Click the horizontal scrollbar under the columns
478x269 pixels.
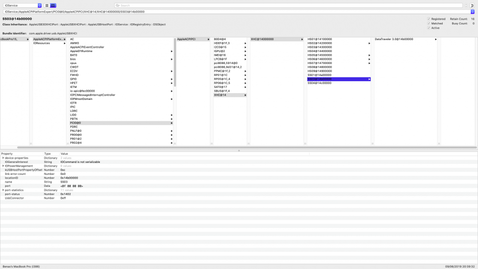pyautogui.click(x=247, y=148)
